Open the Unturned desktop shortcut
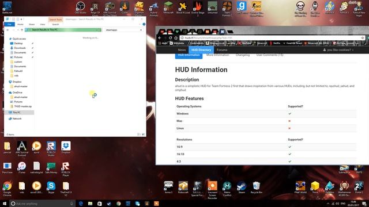The image size is (369, 207). (212, 7)
